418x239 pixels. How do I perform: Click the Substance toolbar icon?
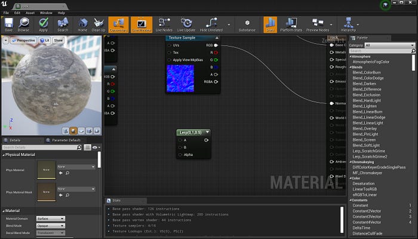[x=247, y=24]
